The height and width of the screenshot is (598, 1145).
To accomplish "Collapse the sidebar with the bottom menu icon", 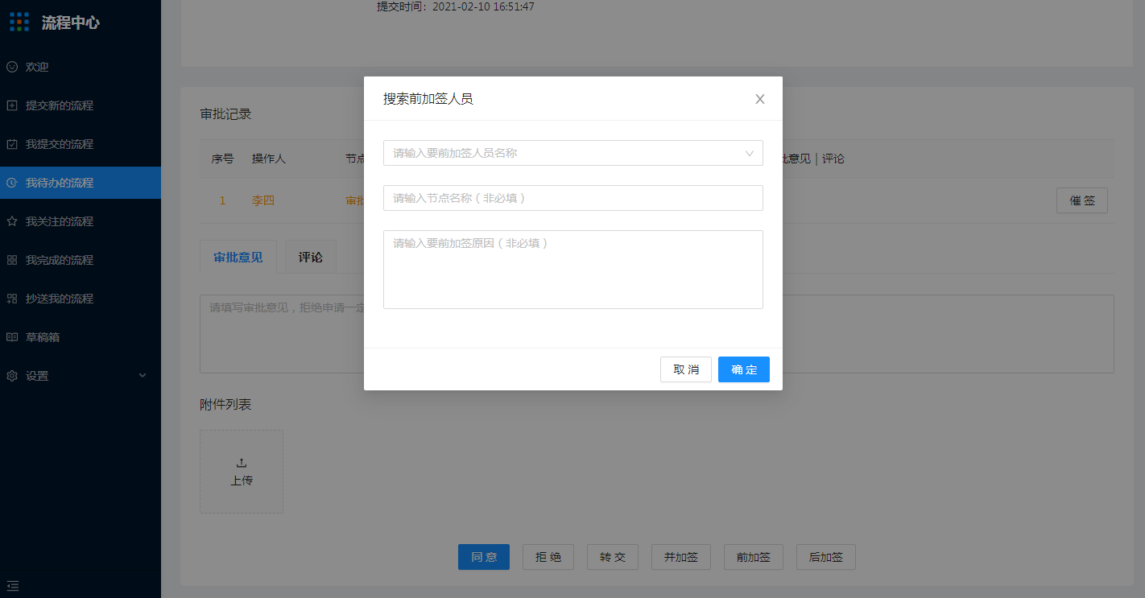I will pos(13,585).
